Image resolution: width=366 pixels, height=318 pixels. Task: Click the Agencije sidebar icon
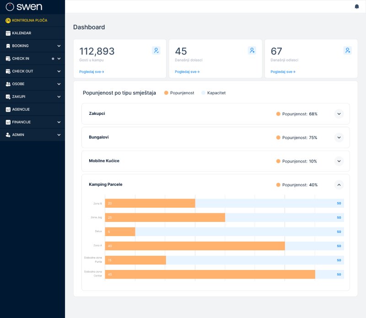(x=8, y=110)
